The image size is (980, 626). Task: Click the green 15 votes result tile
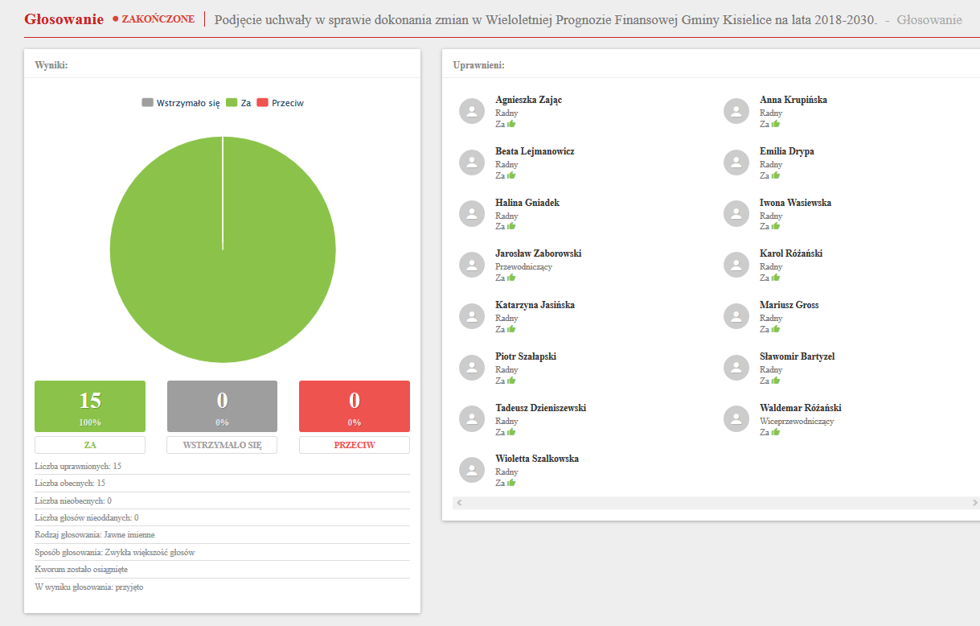(90, 406)
